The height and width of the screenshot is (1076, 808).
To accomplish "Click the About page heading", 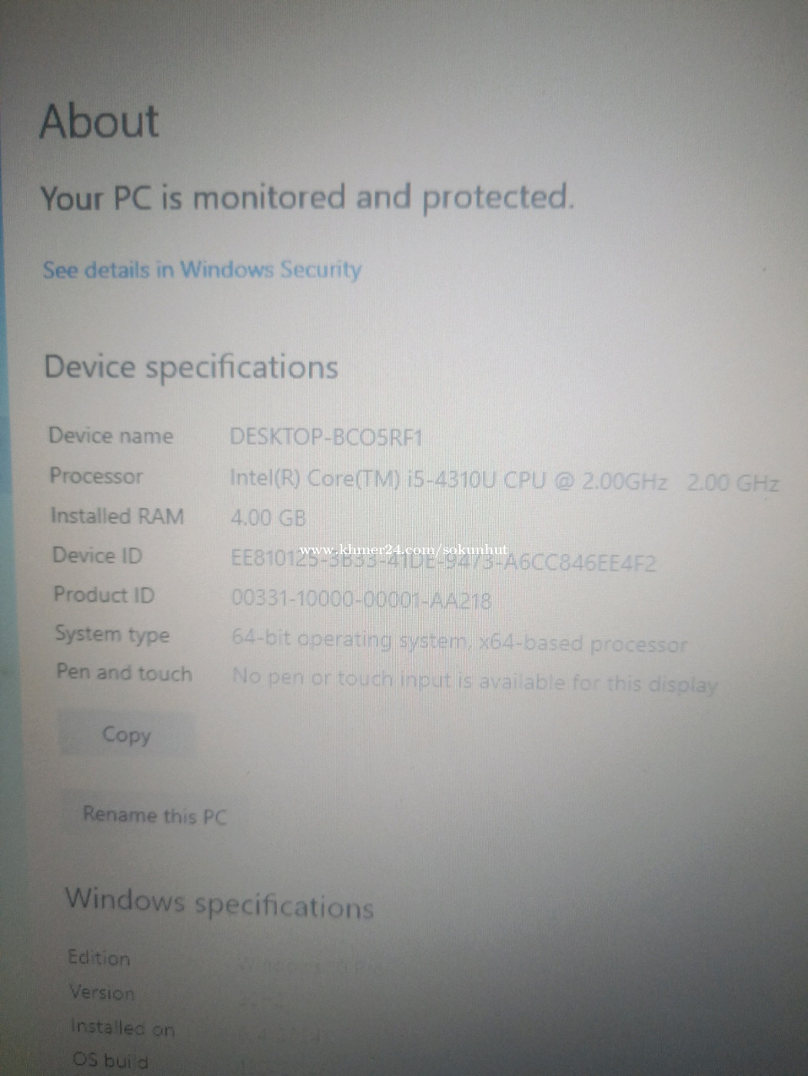I will 99,121.
